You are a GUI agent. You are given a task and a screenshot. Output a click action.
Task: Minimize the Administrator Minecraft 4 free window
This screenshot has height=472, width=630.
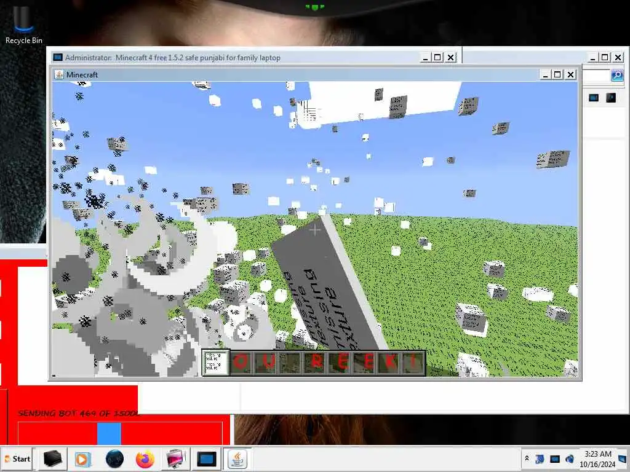[425, 57]
